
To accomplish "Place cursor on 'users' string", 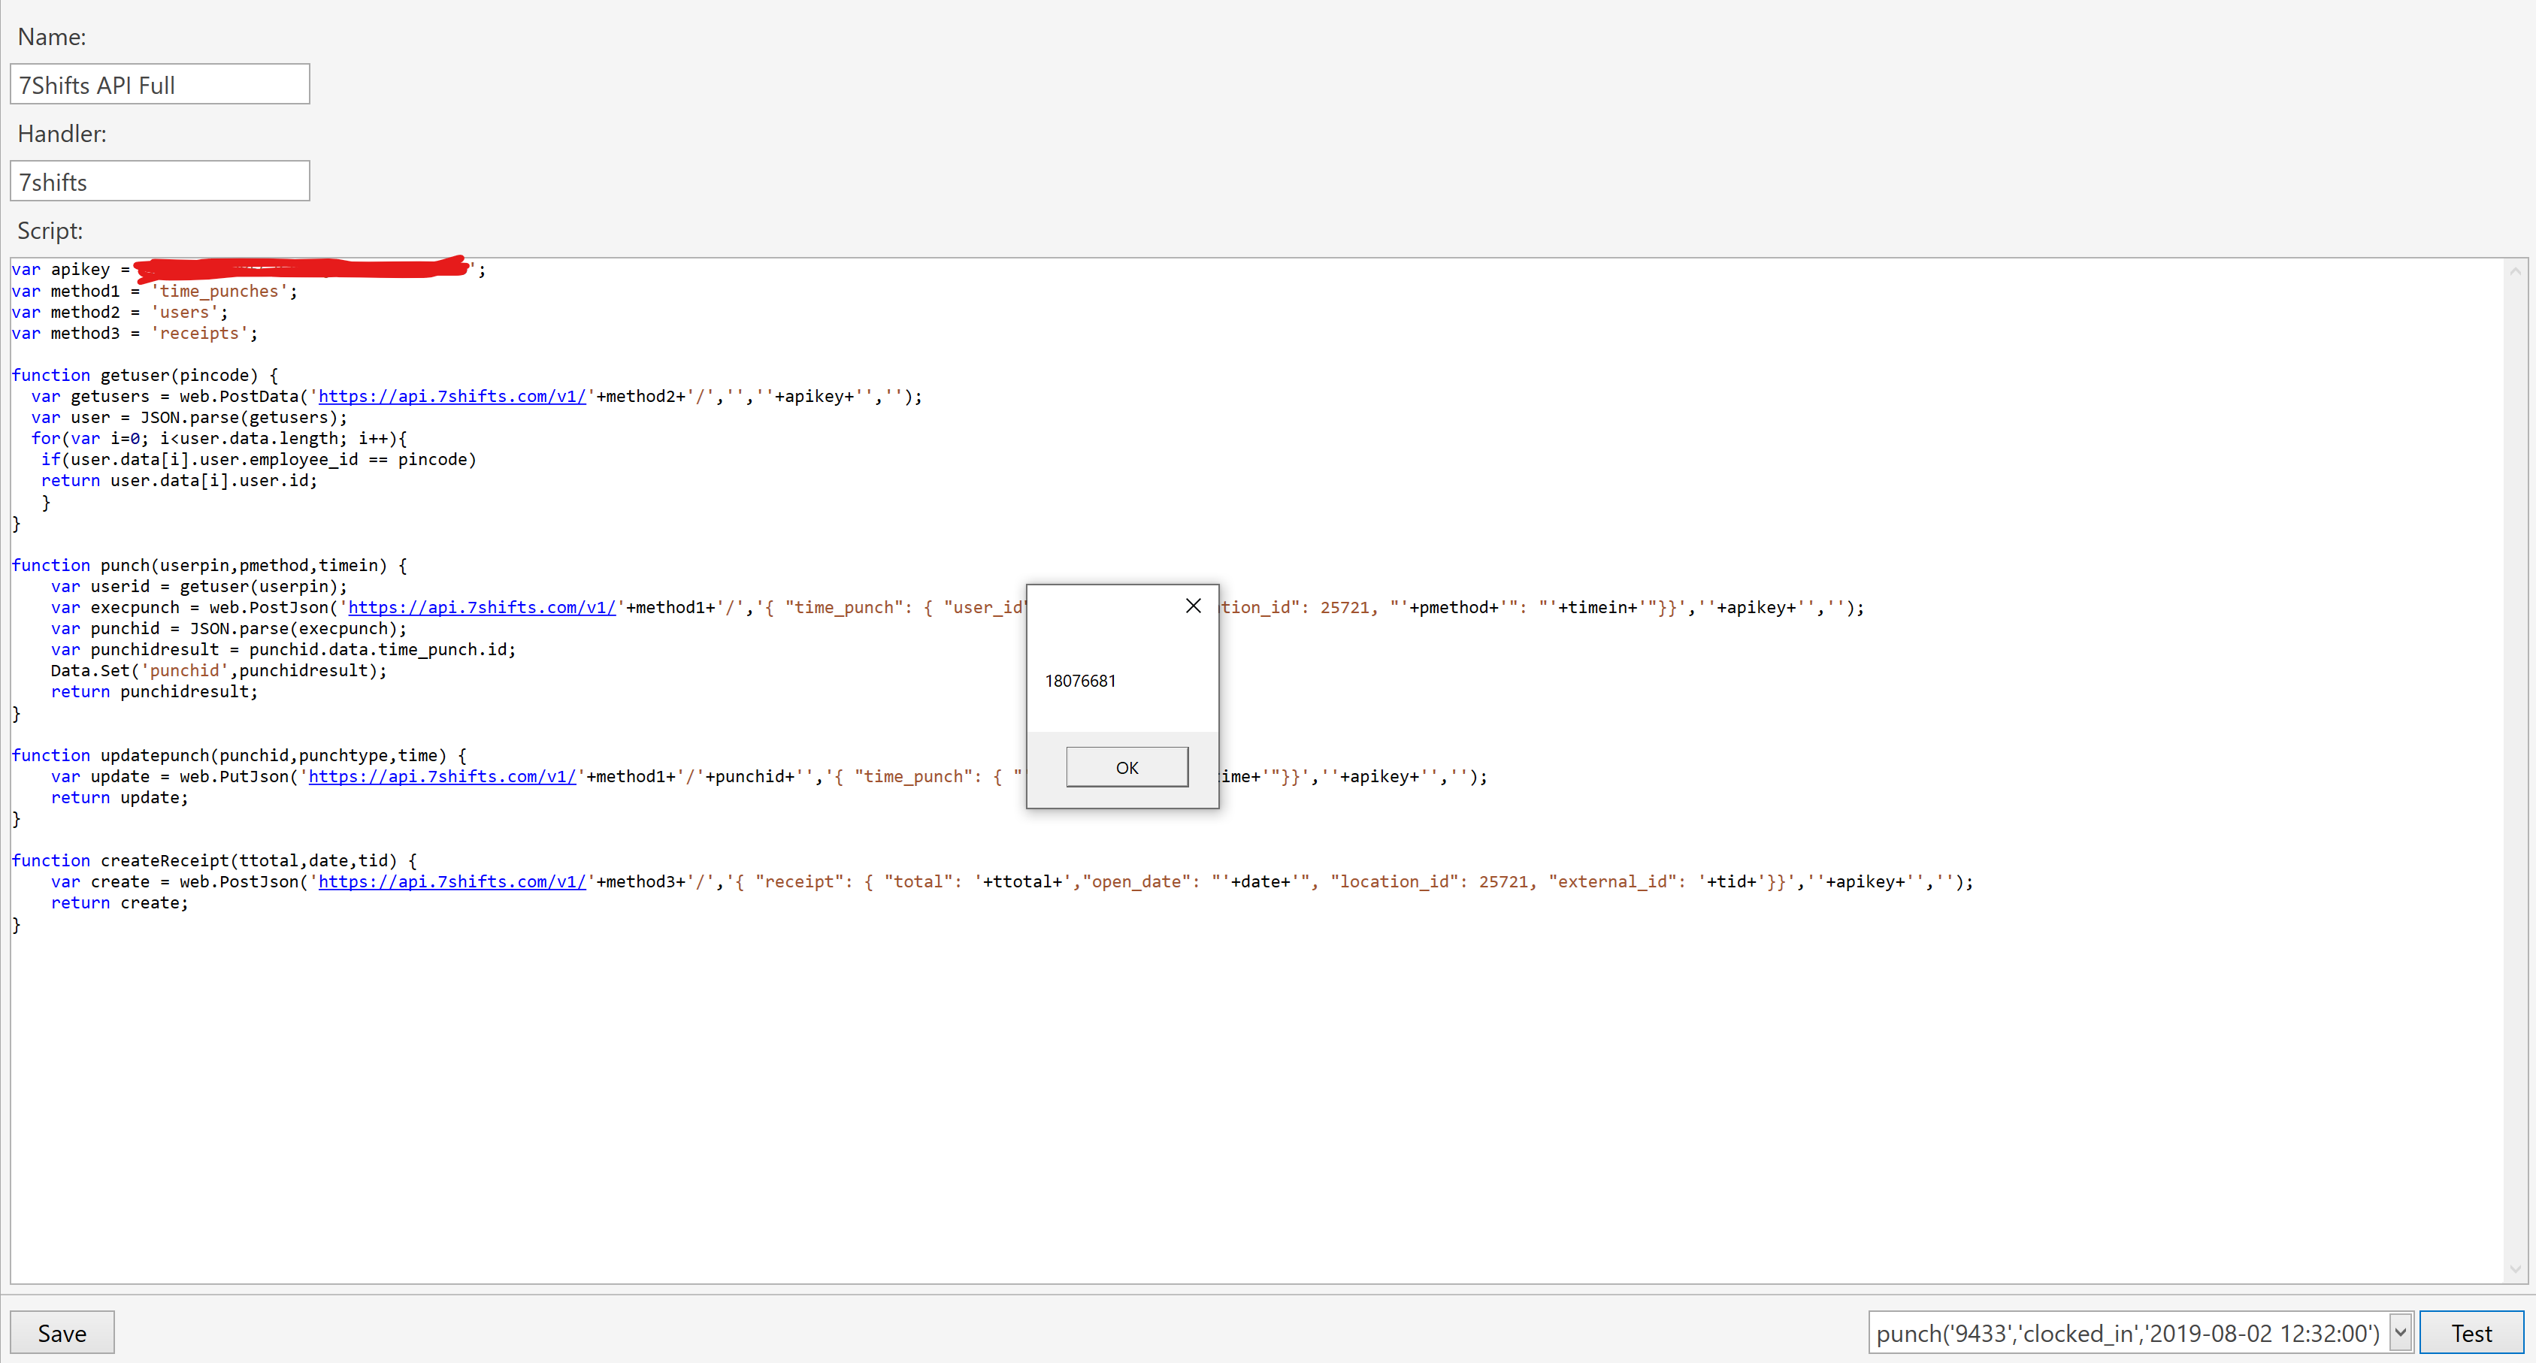I will (x=184, y=312).
